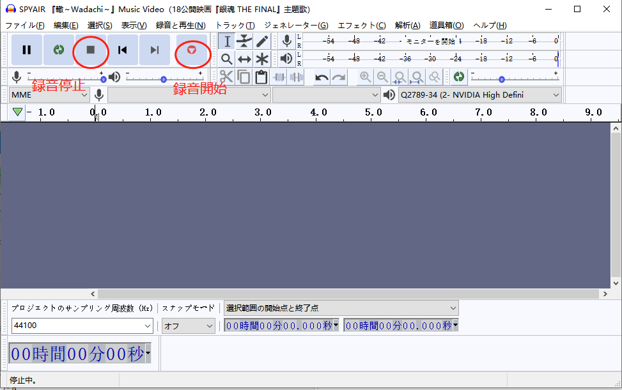Click the Undo arrow
Viewport: 622px width, 390px height.
[x=322, y=77]
